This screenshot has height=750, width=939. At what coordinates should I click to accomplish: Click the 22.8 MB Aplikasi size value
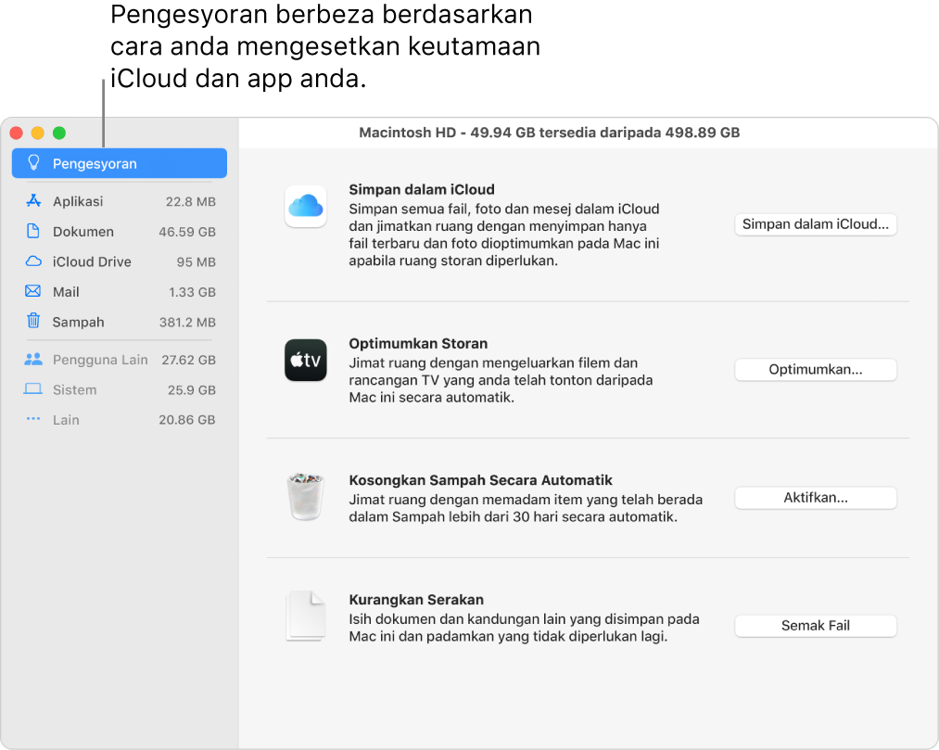[x=190, y=202]
